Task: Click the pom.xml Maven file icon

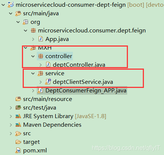Action: [x=18, y=151]
